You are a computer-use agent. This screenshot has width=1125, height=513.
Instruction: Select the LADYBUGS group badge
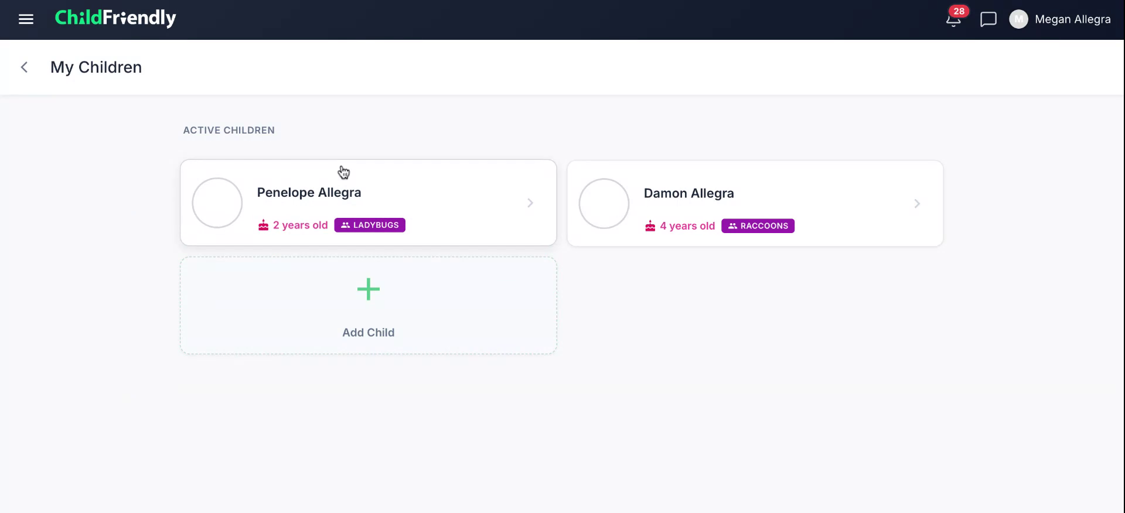[370, 225]
